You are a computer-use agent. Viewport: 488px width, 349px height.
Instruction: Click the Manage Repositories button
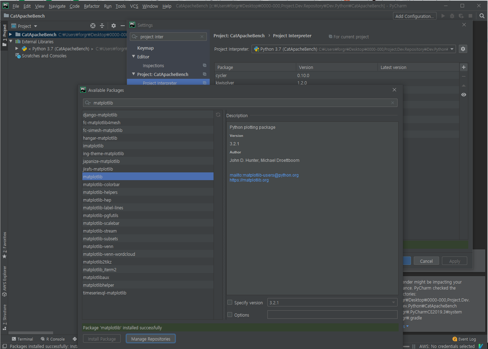coord(151,339)
